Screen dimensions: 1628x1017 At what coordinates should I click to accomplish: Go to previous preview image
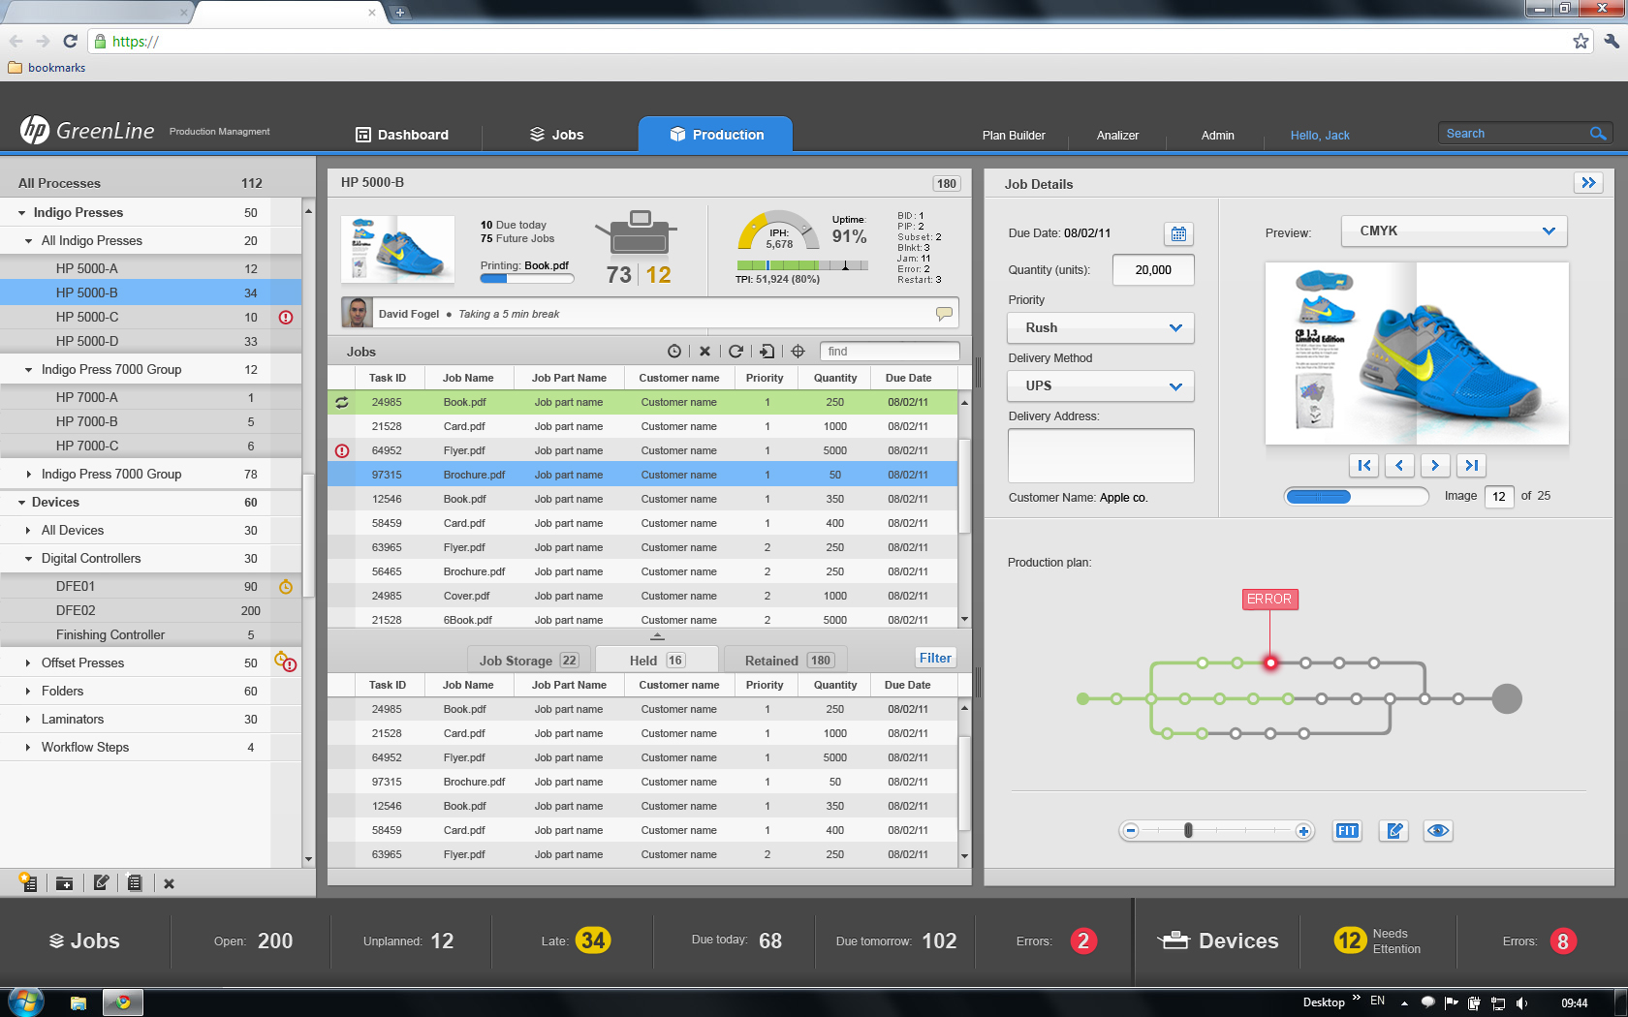pyautogui.click(x=1399, y=465)
